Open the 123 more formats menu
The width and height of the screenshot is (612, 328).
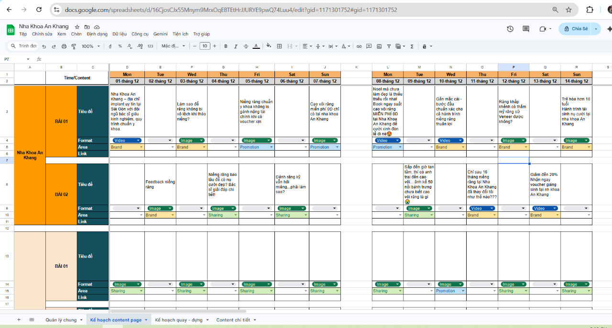coord(150,46)
